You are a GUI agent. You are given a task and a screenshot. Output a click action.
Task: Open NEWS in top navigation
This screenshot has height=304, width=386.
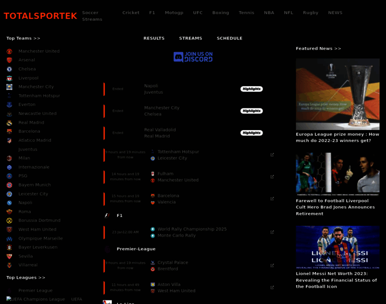(335, 13)
